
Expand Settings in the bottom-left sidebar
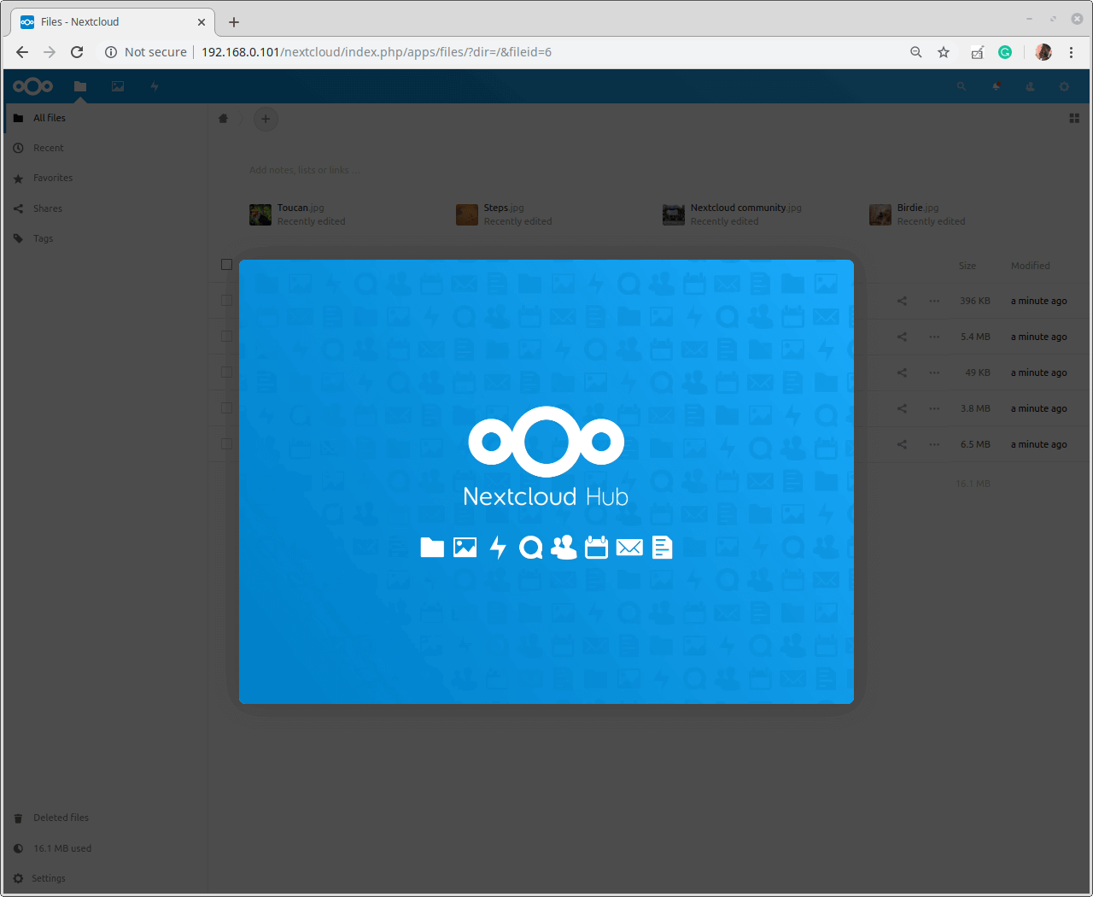(49, 878)
